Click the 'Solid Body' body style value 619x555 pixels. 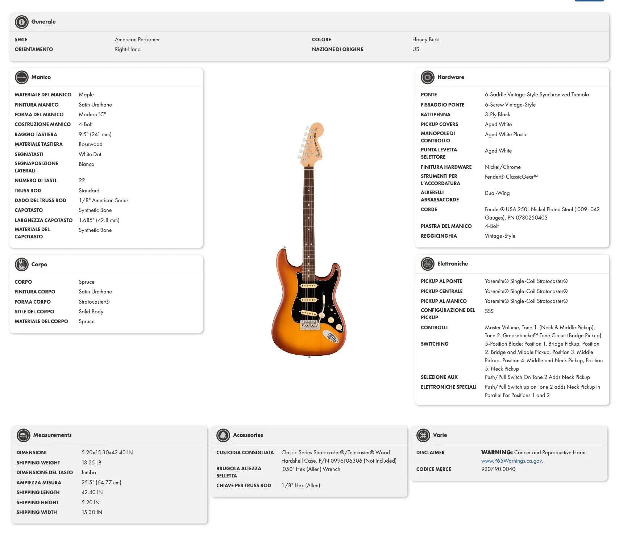pyautogui.click(x=91, y=312)
